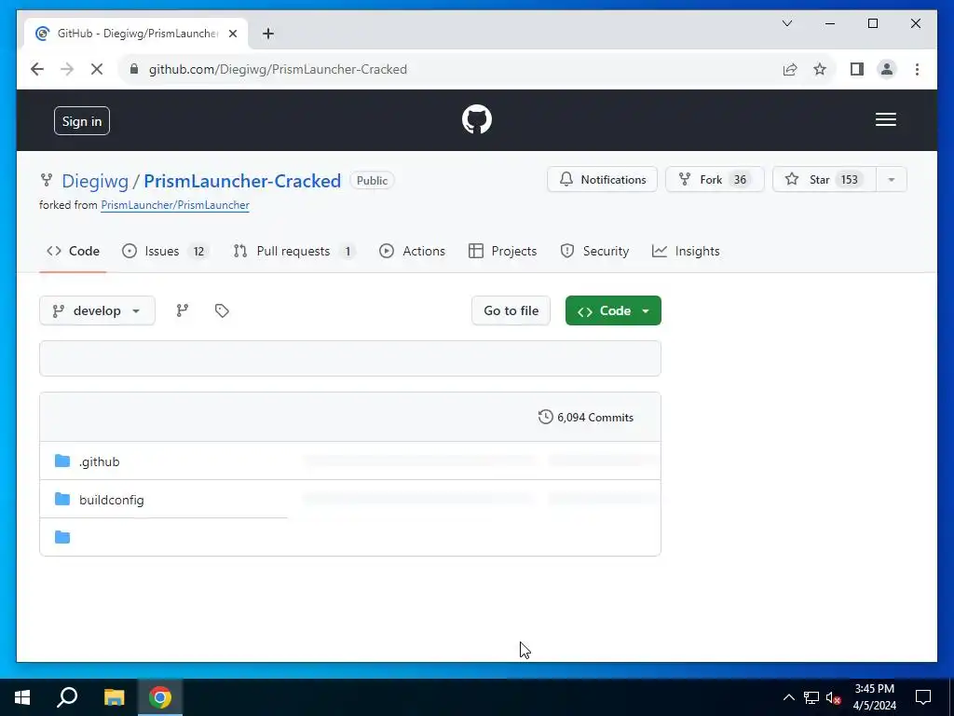Viewport: 954px width, 716px height.
Task: Click the browser forward arrow
Action: (67, 69)
